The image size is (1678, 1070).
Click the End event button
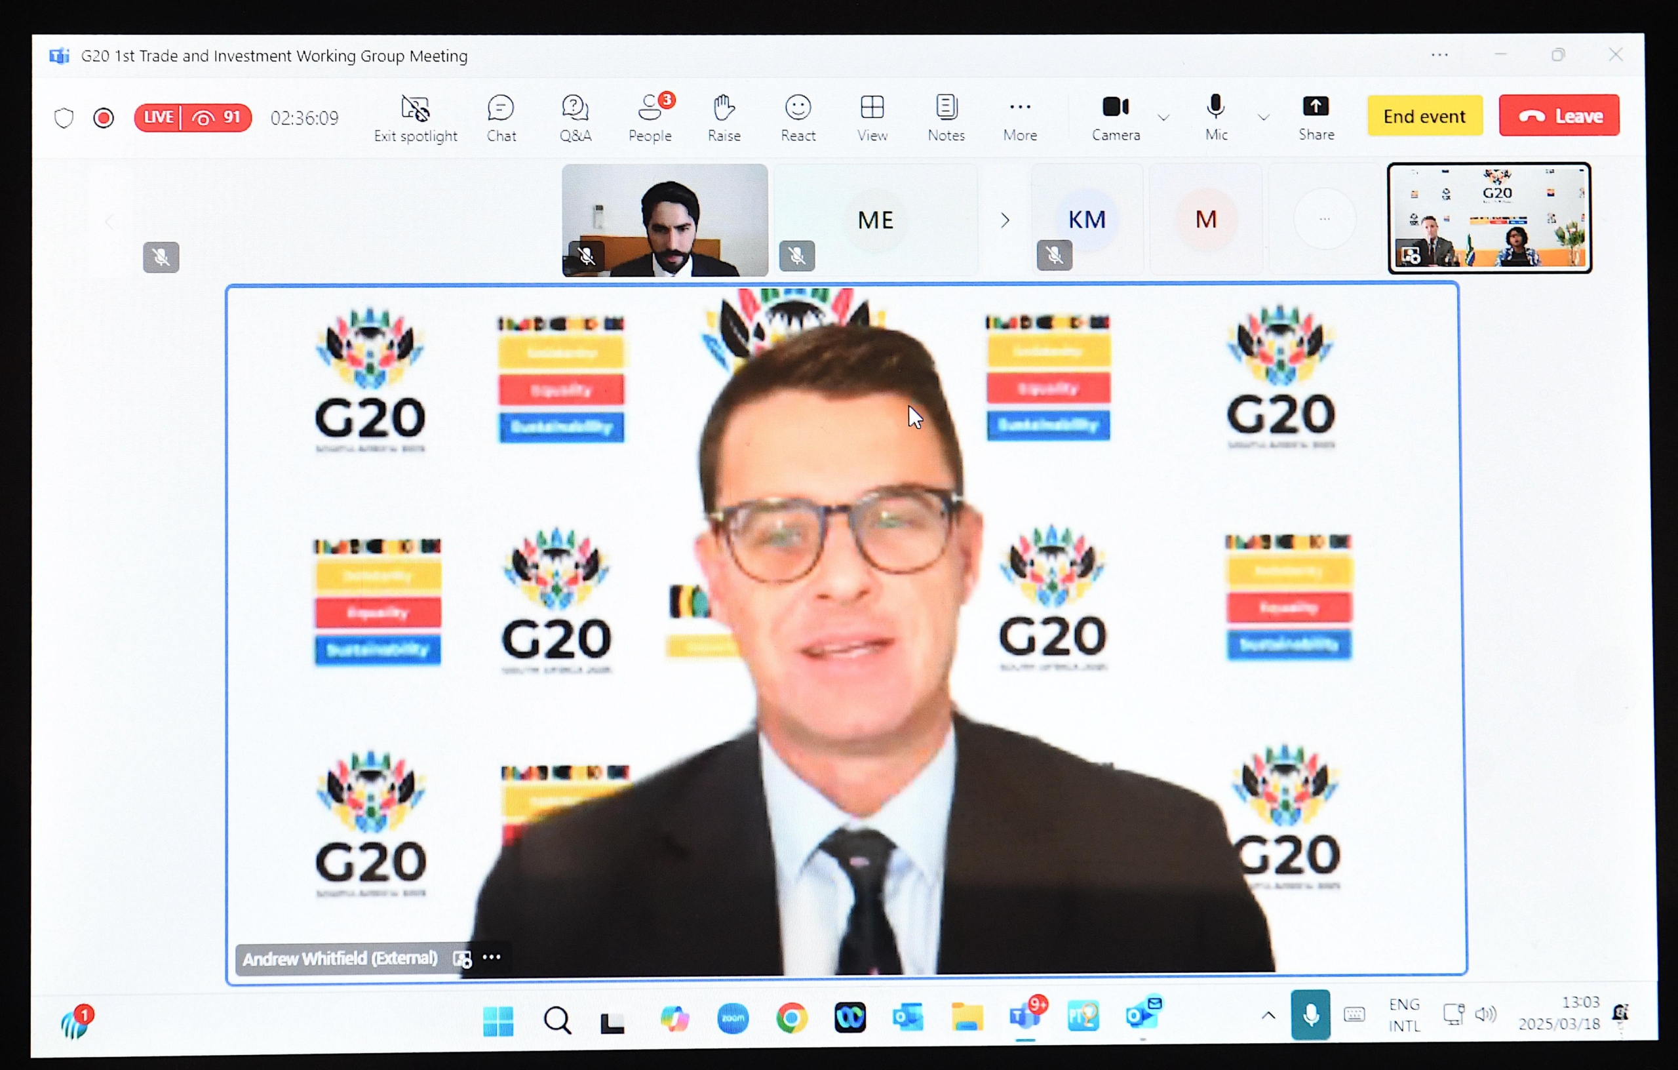[1424, 115]
